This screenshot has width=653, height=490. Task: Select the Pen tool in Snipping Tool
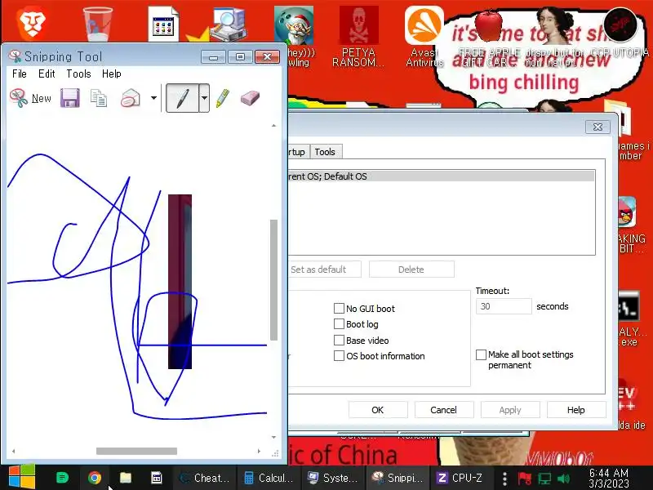click(x=182, y=98)
